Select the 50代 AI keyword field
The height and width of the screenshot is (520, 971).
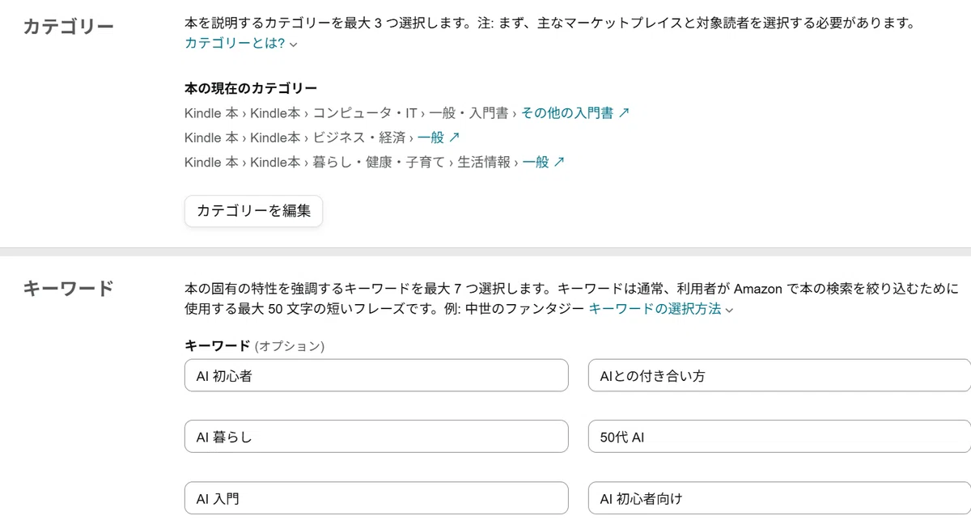coord(779,438)
